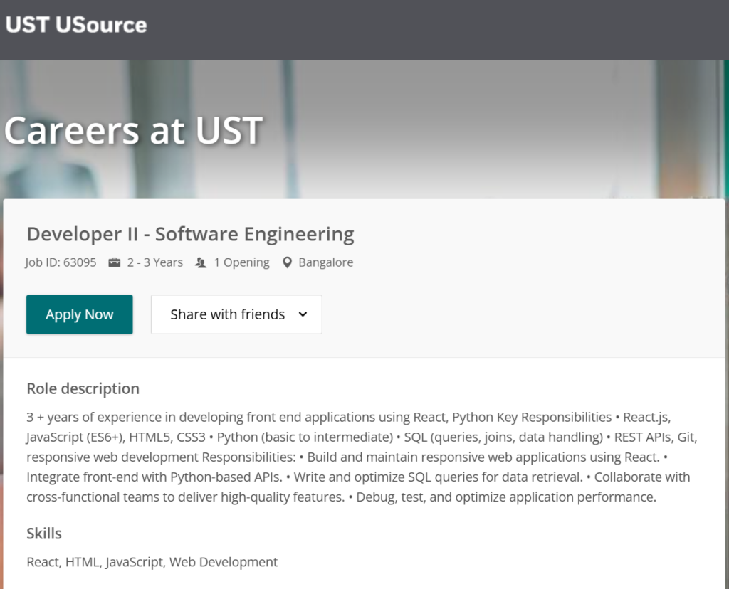Click the line starting 'Integrate front-end with Python-based APIs'

(x=358, y=477)
